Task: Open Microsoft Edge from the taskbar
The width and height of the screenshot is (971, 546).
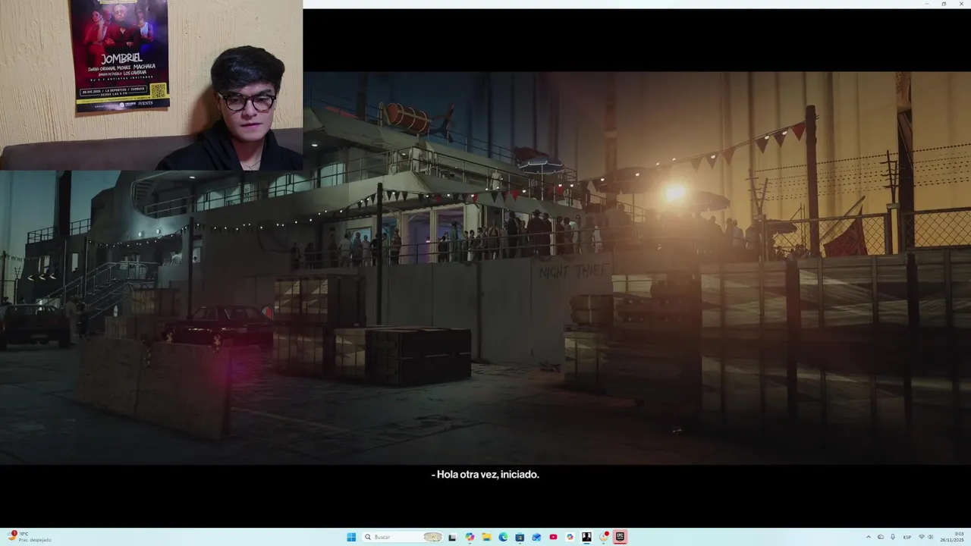Action: point(503,537)
